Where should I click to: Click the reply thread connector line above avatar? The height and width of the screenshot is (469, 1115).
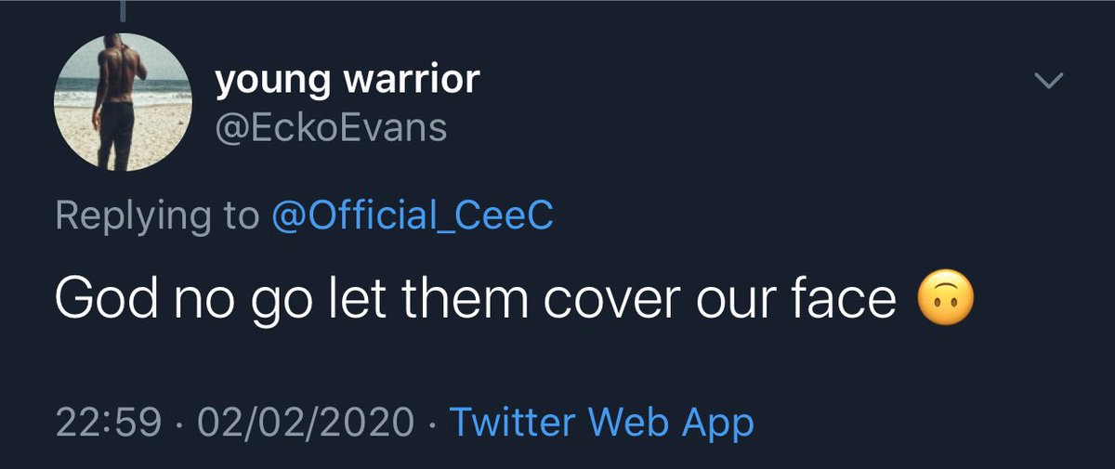(x=123, y=7)
